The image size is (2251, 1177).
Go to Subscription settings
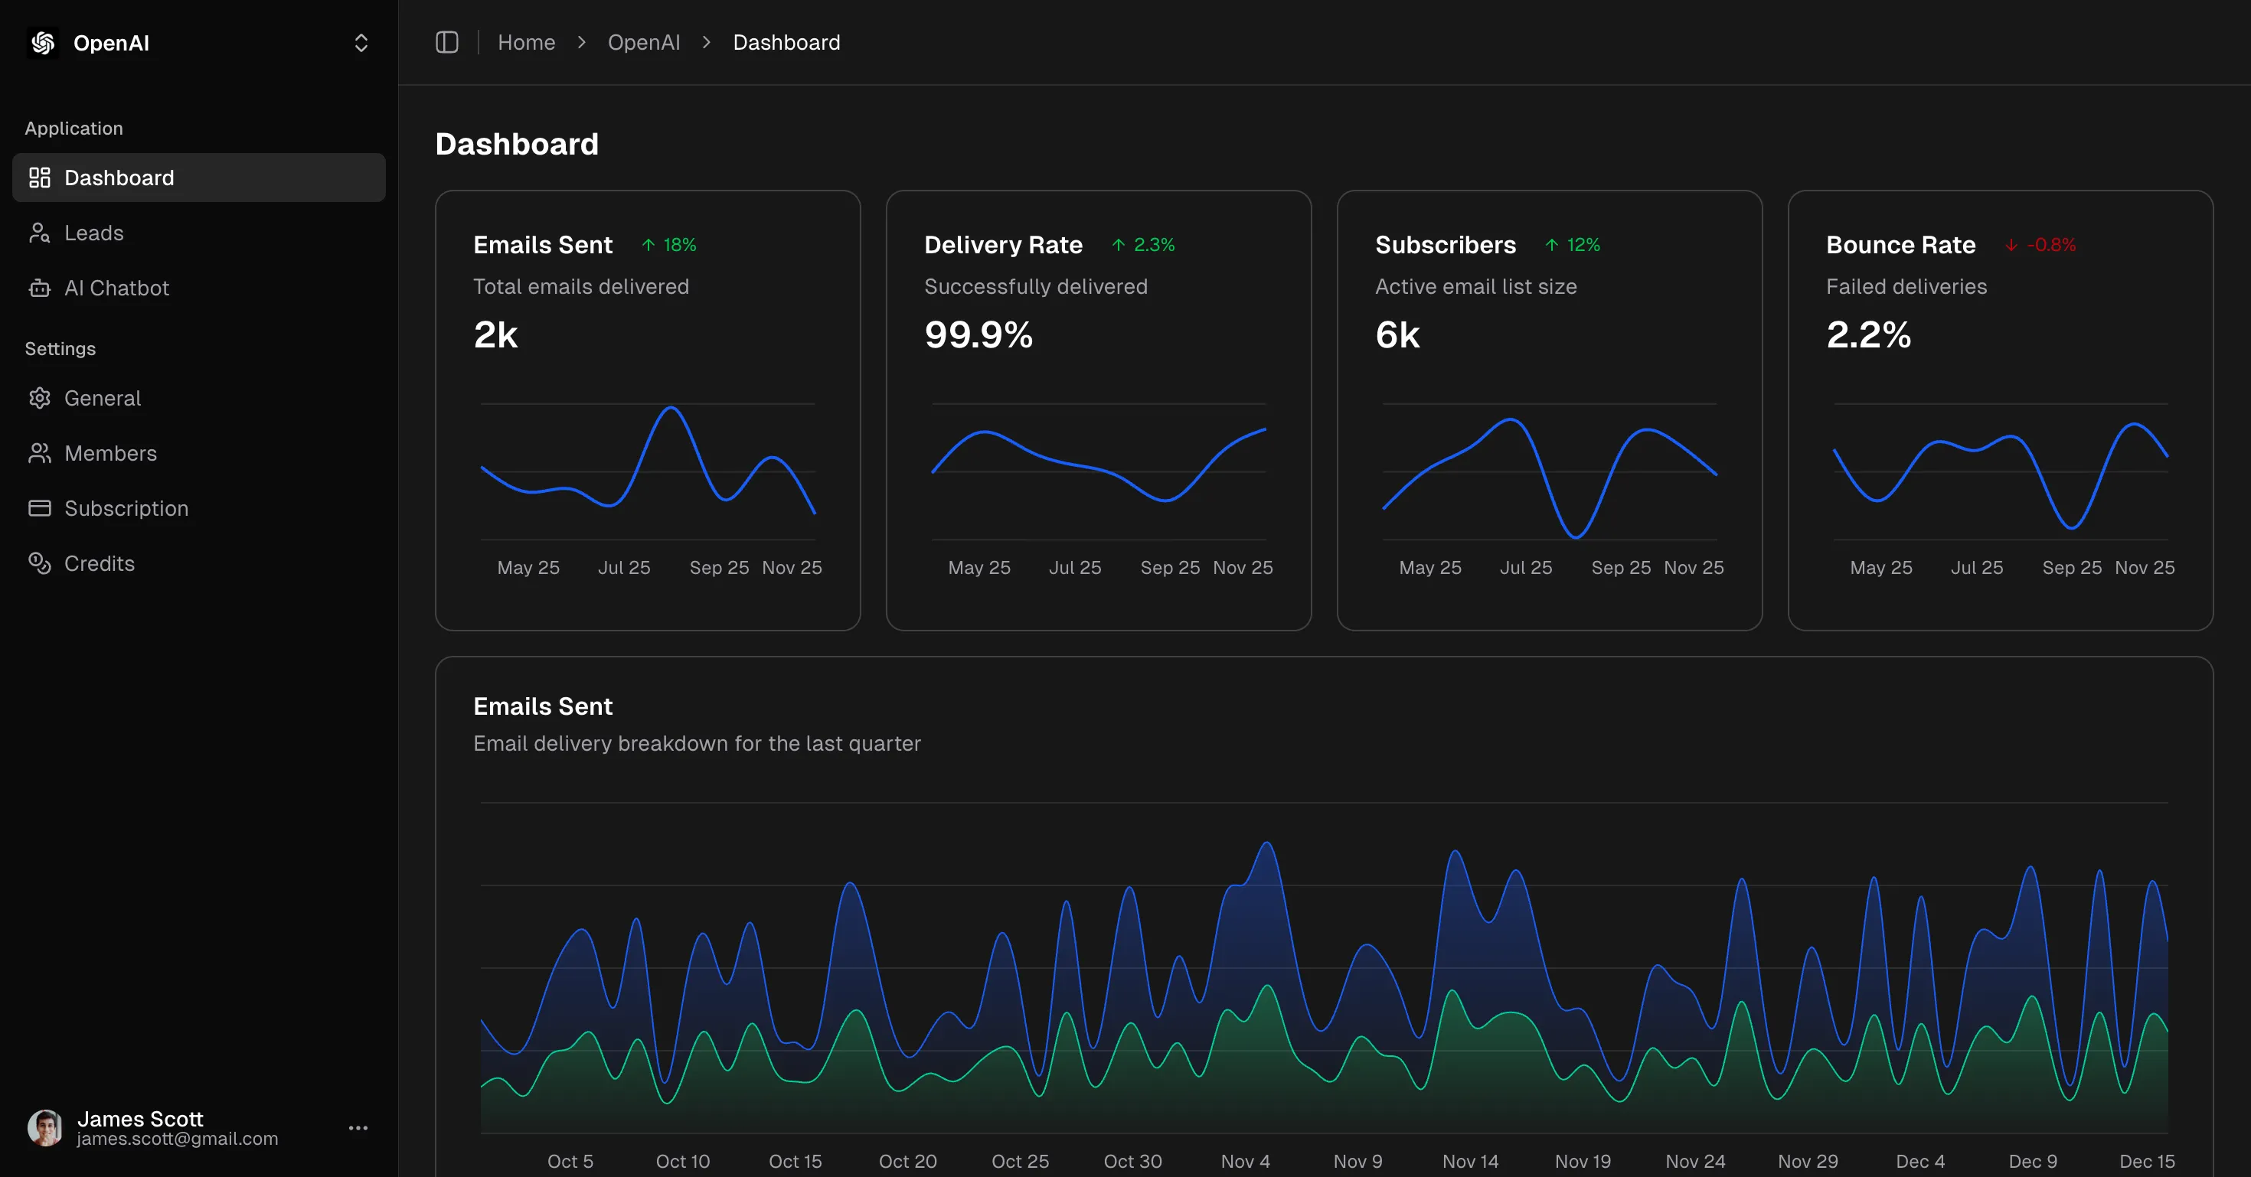(126, 508)
